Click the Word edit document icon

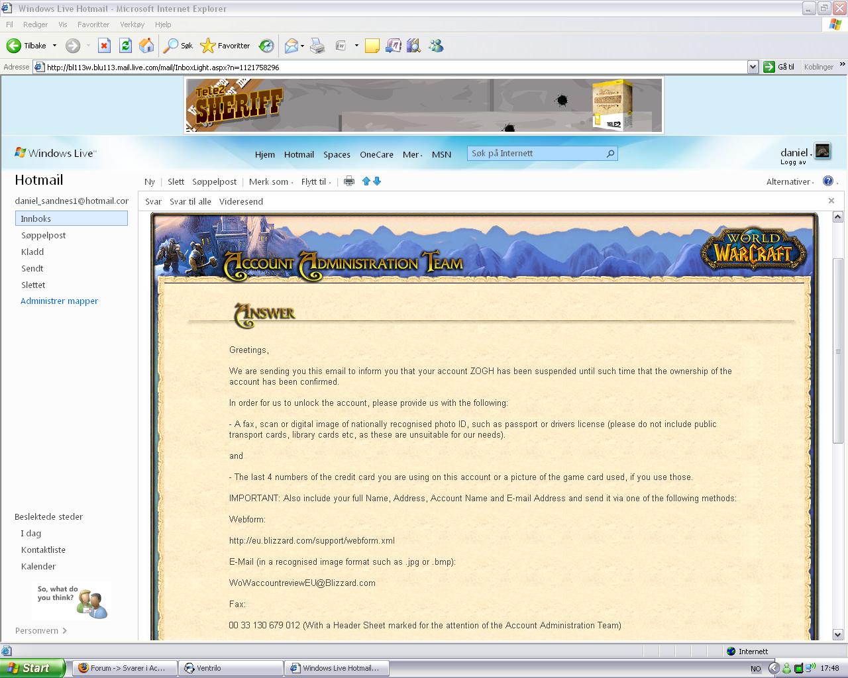341,46
